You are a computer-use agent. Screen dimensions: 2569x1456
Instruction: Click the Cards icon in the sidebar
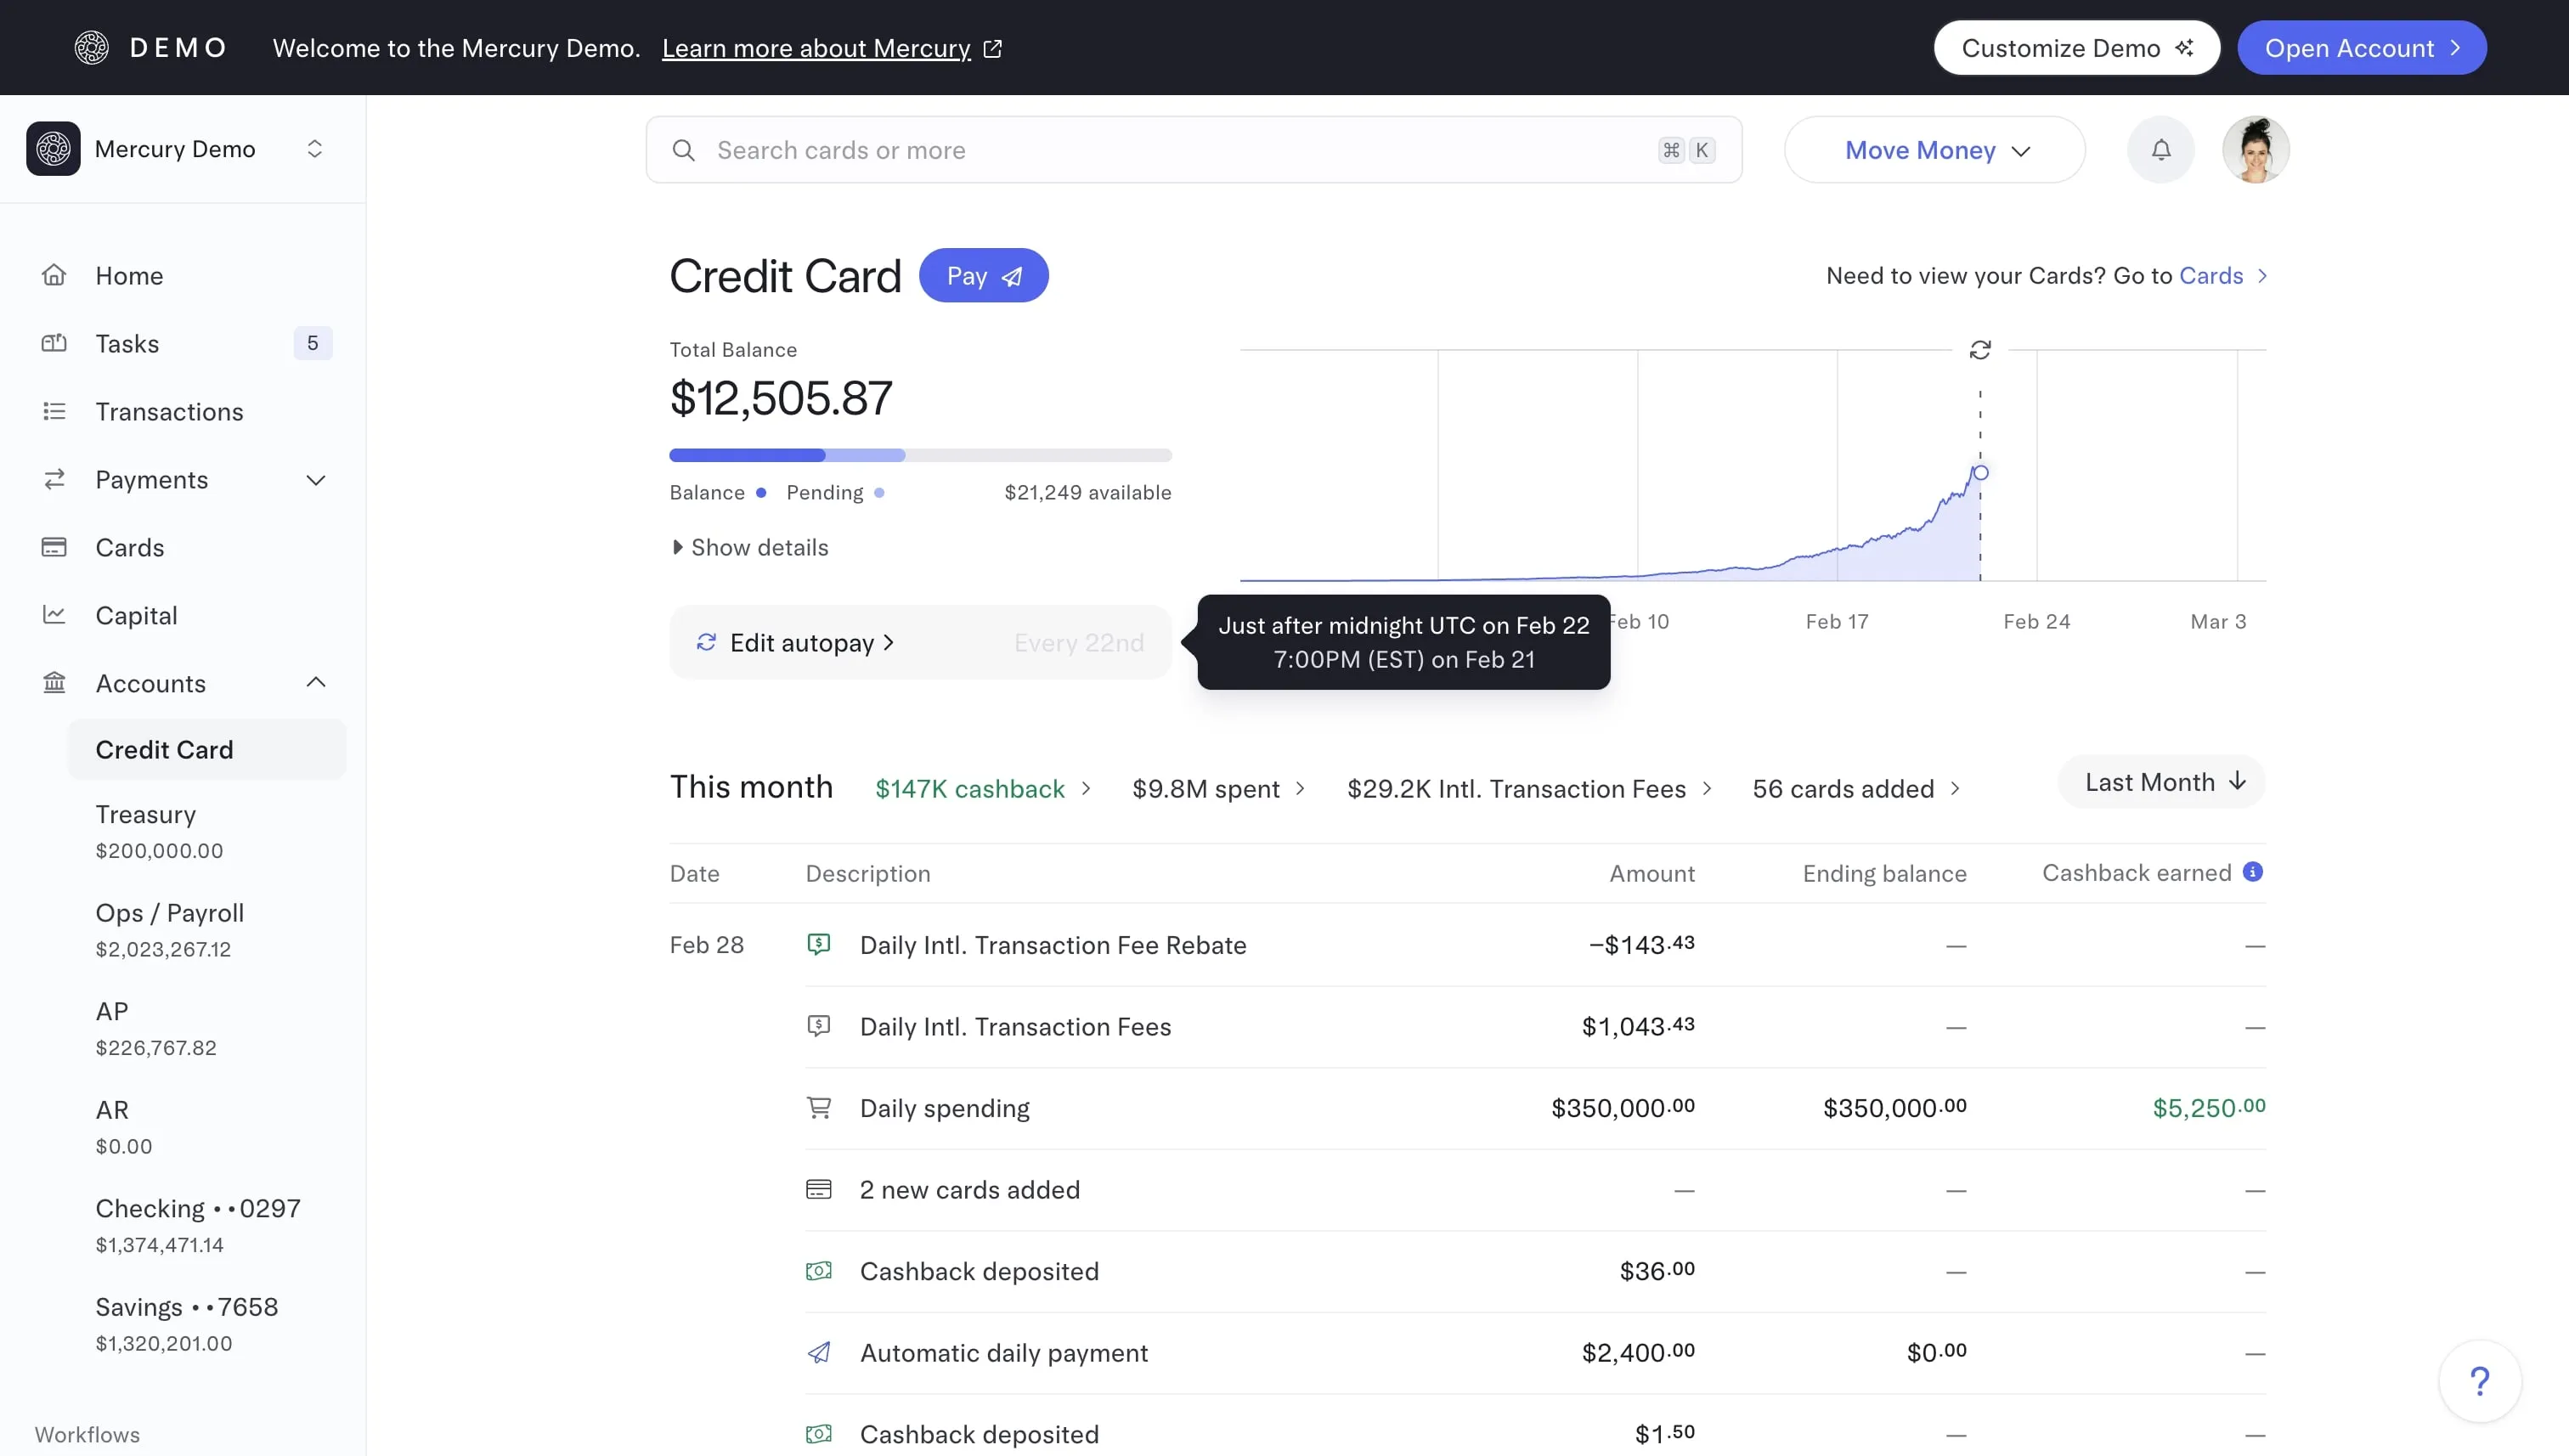[x=54, y=547]
